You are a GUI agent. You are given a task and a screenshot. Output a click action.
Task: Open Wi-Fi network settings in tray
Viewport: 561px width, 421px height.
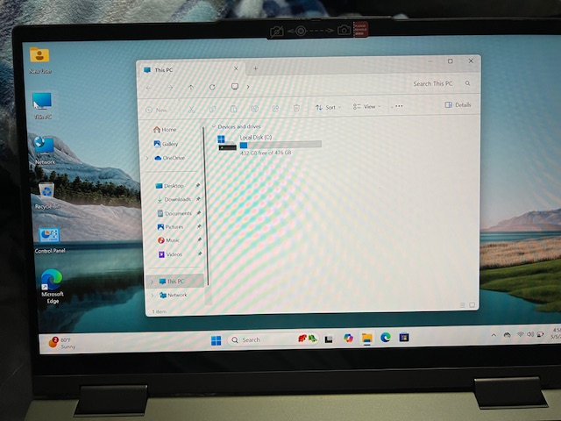[520, 334]
